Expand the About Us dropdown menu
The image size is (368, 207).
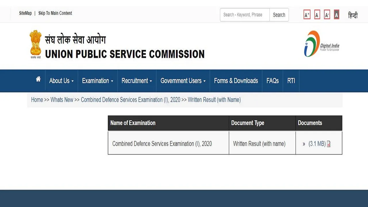tap(62, 81)
